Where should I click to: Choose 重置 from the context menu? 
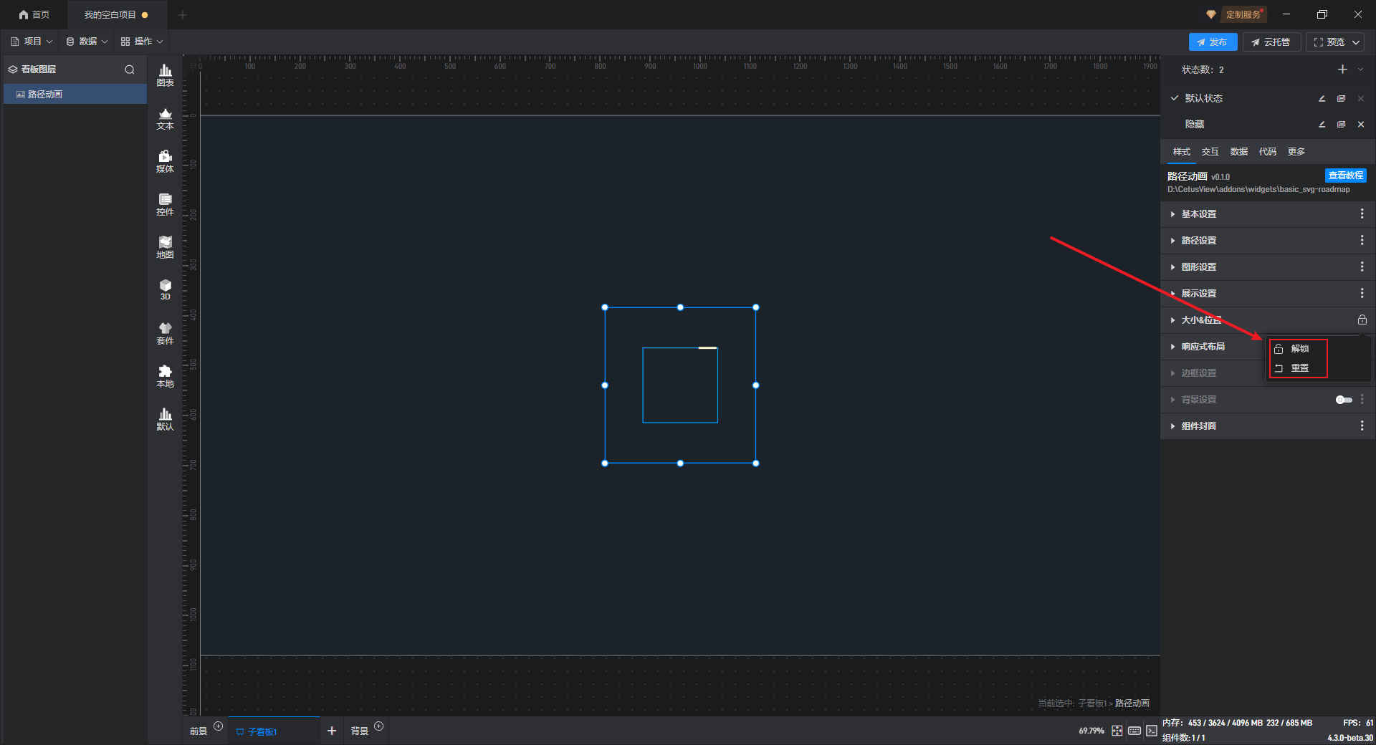click(x=1299, y=368)
